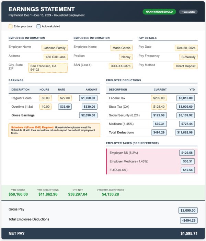Edit the Employer Name field 'Johnson Family'
Image resolution: width=206 pixels, height=241 pixels.
55,48
